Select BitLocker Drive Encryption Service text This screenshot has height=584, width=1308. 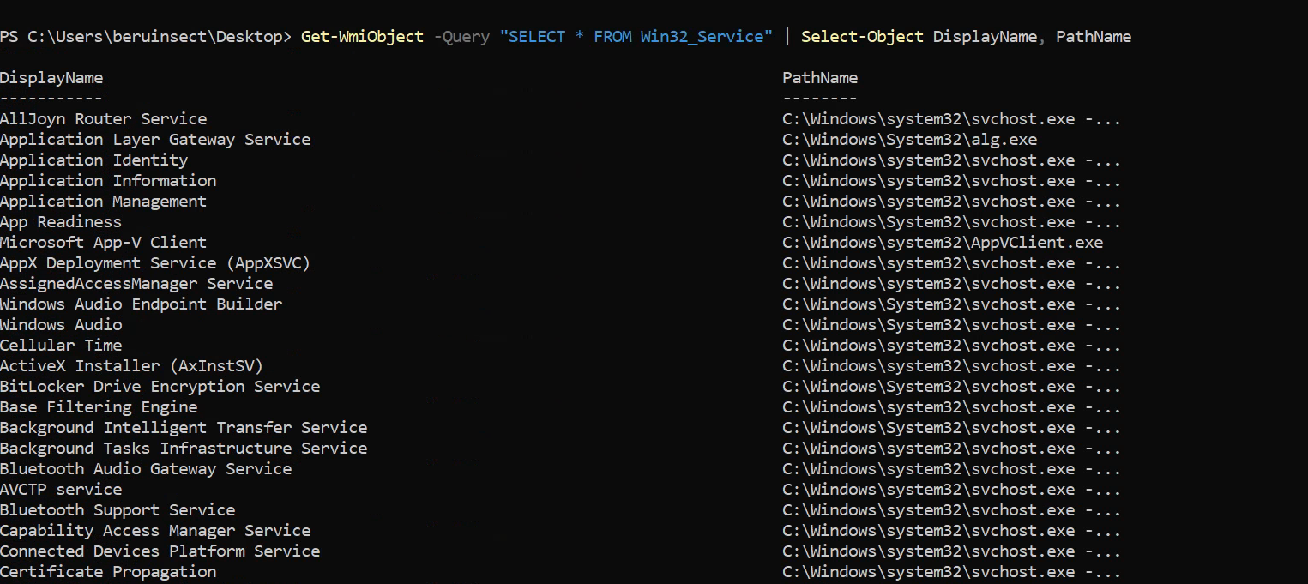point(160,387)
